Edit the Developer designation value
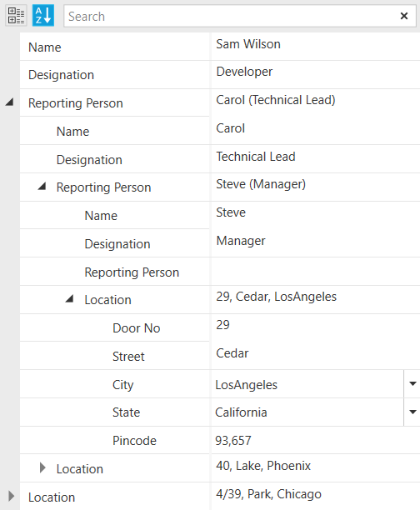 point(316,74)
